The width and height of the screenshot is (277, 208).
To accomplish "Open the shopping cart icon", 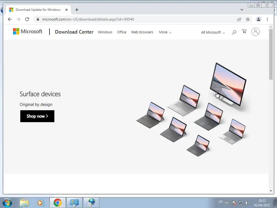I will click(x=244, y=31).
